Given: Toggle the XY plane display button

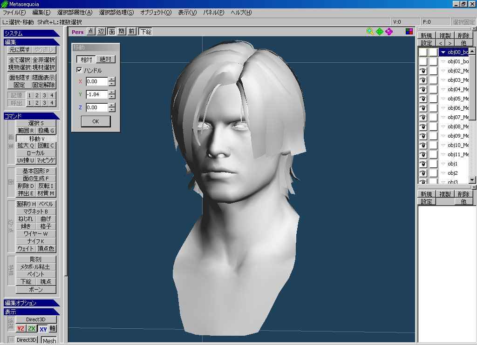Looking at the screenshot, I should [43, 329].
